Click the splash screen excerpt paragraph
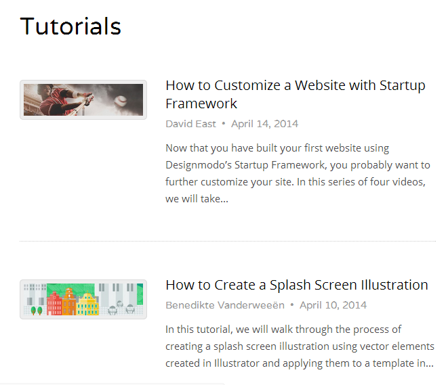 [x=300, y=346]
